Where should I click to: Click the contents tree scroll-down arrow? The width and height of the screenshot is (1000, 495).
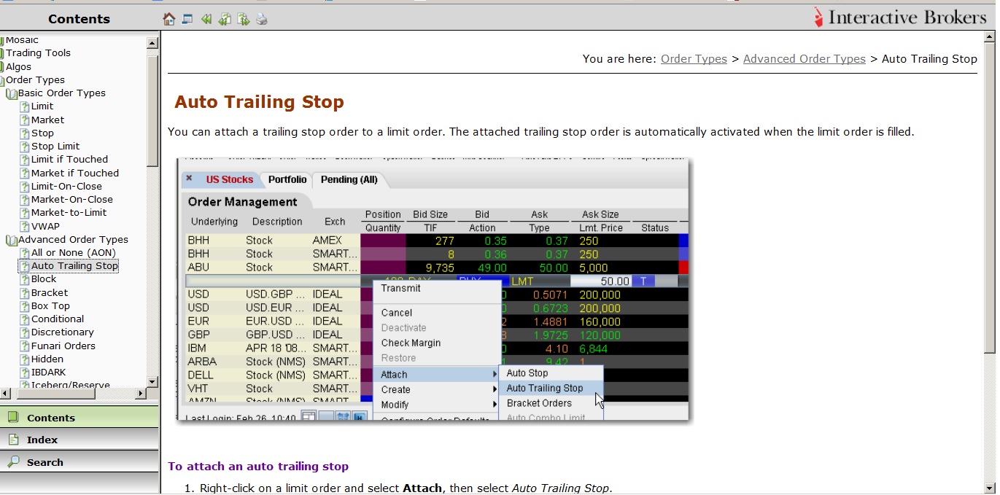152,382
